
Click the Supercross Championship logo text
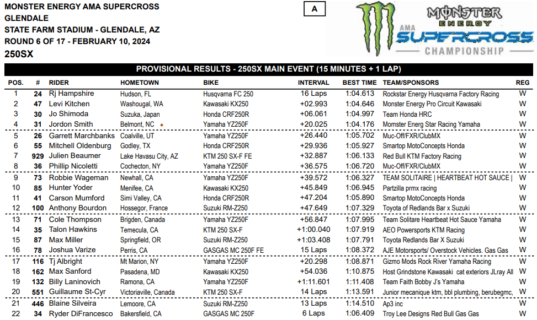[x=465, y=37]
